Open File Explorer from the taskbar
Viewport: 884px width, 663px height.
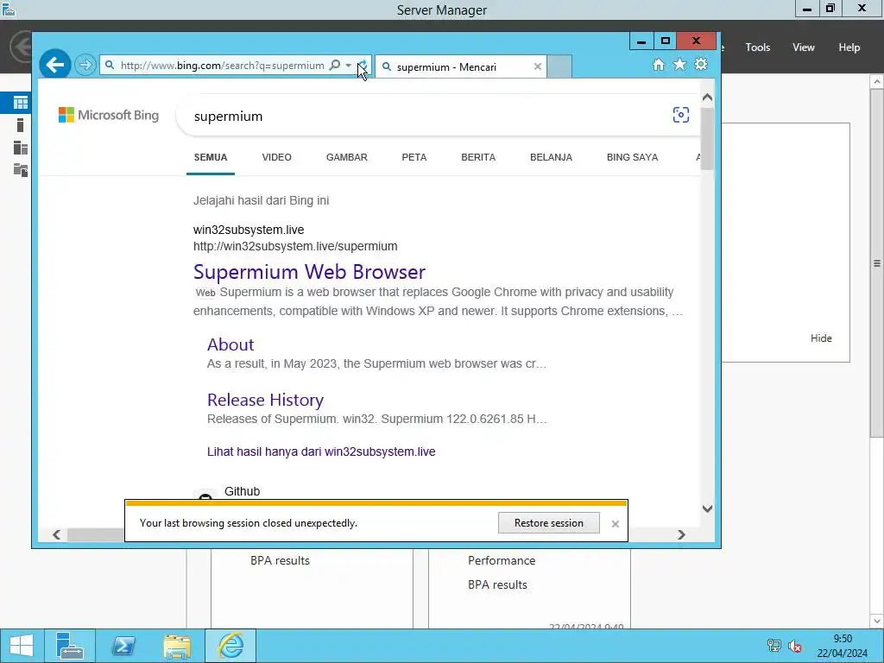[177, 646]
